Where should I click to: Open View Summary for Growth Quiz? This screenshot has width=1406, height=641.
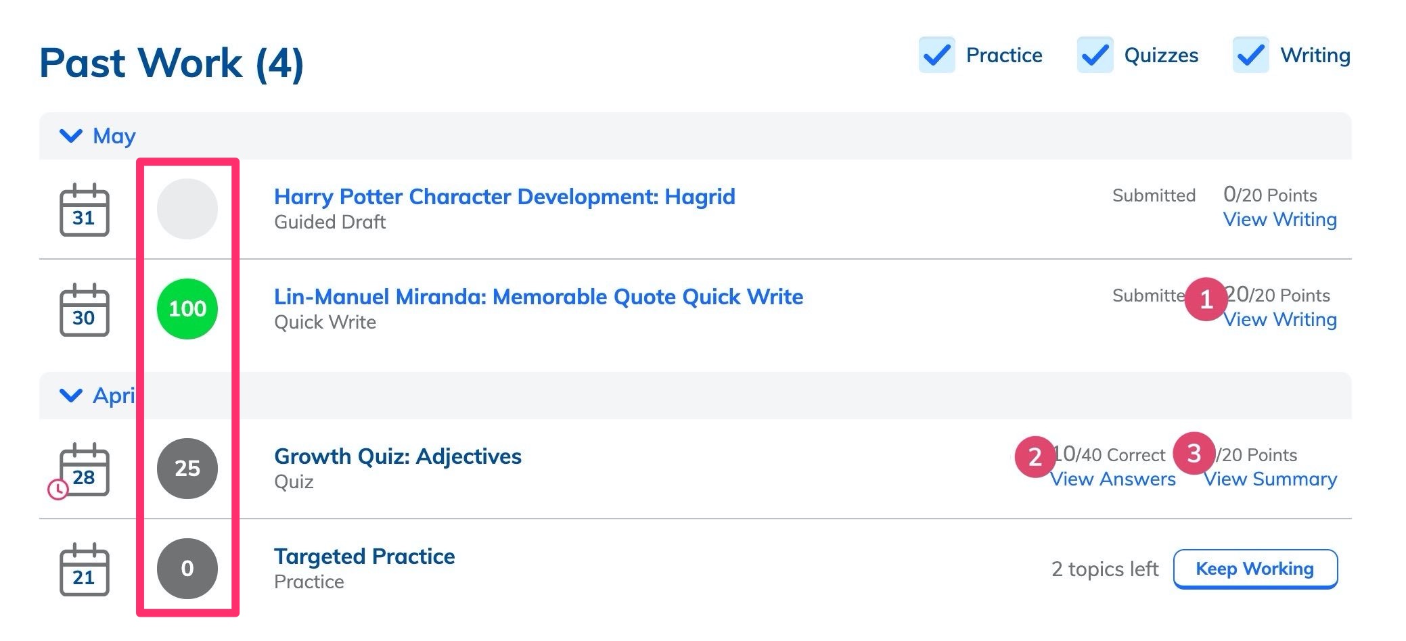(1271, 479)
